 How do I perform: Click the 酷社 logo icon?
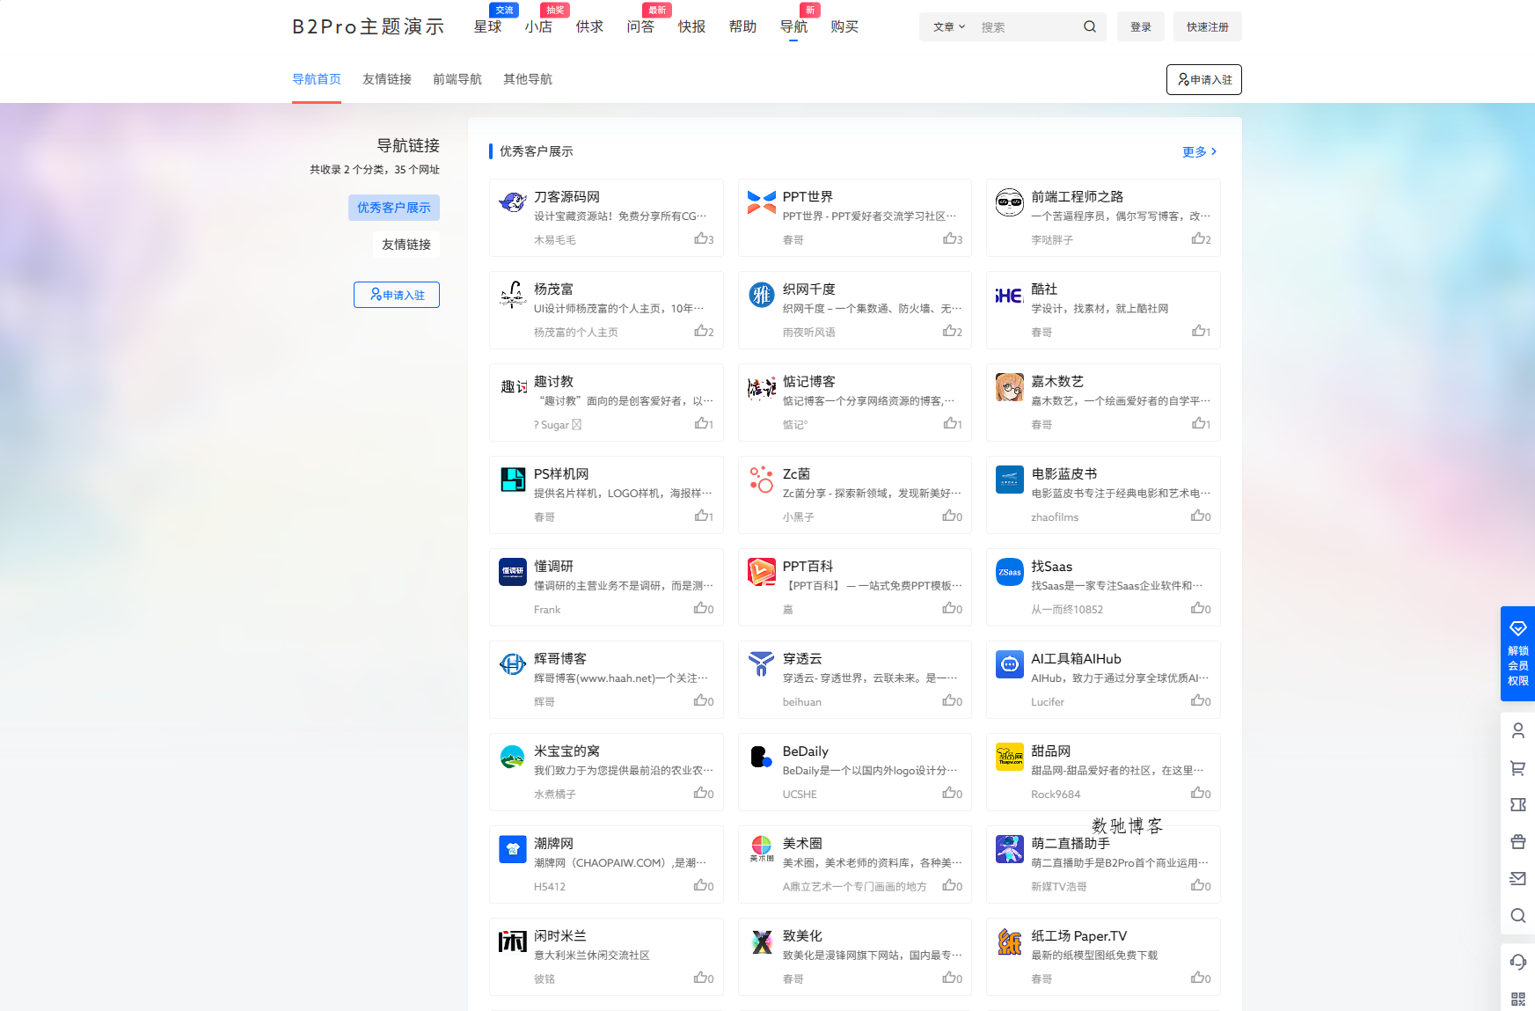click(x=1010, y=295)
